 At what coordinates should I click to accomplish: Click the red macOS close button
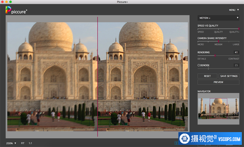pos(2,2)
